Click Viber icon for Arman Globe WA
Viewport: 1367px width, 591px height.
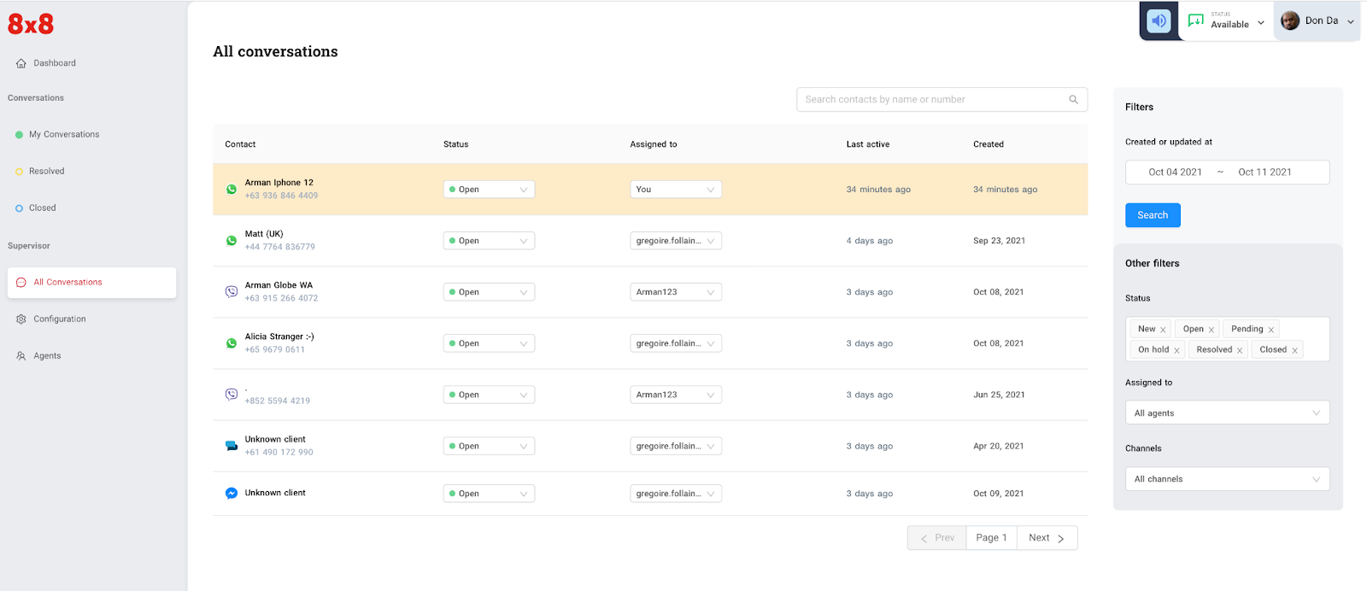[x=231, y=292]
